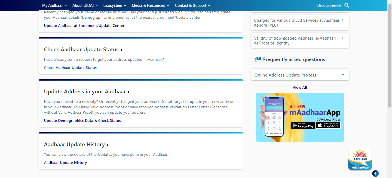Open the About UIDAI menu
392x178 pixels.
coord(85,5)
